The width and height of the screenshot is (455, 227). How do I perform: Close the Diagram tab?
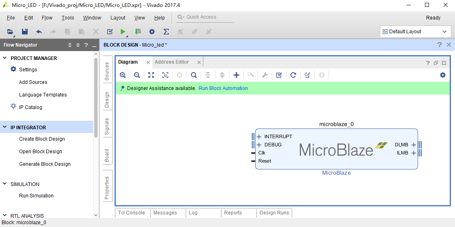[x=148, y=62]
